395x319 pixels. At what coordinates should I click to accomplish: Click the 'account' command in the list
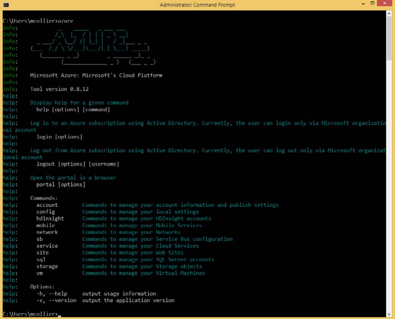pos(47,205)
